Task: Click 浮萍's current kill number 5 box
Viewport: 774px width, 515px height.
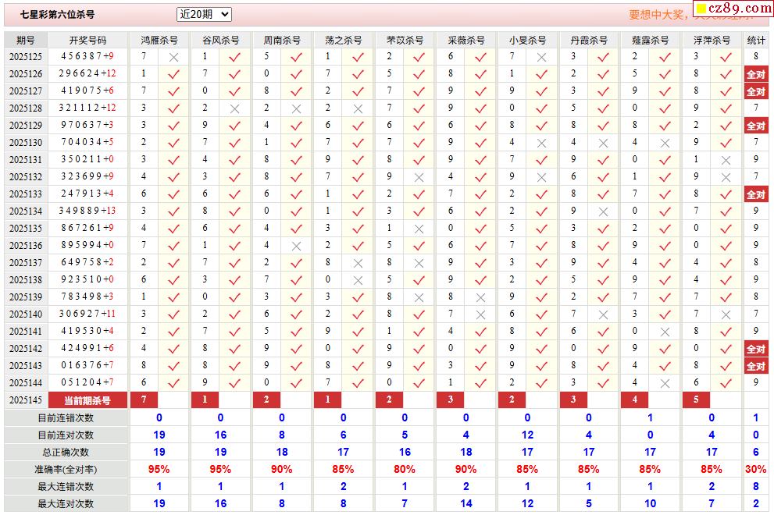Action: (696, 400)
